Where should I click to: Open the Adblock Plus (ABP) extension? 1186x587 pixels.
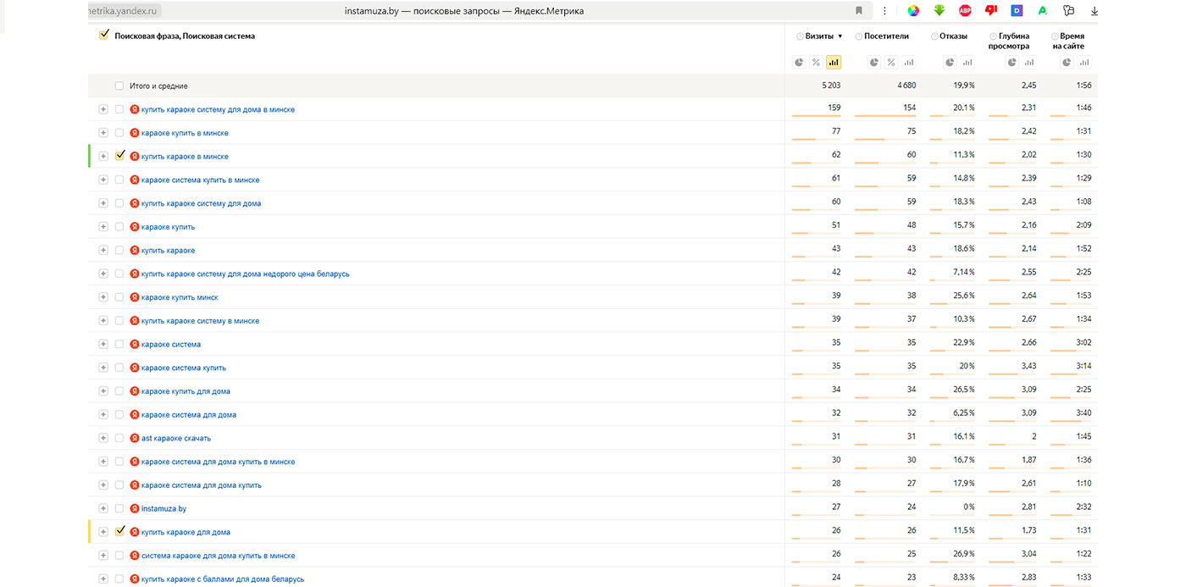click(965, 11)
